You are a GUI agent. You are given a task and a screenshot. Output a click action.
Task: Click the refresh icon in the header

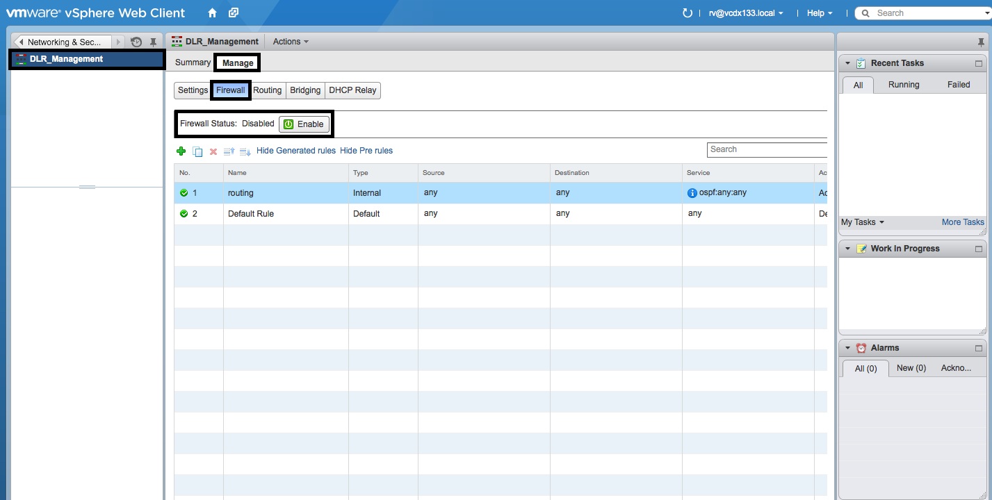[688, 13]
